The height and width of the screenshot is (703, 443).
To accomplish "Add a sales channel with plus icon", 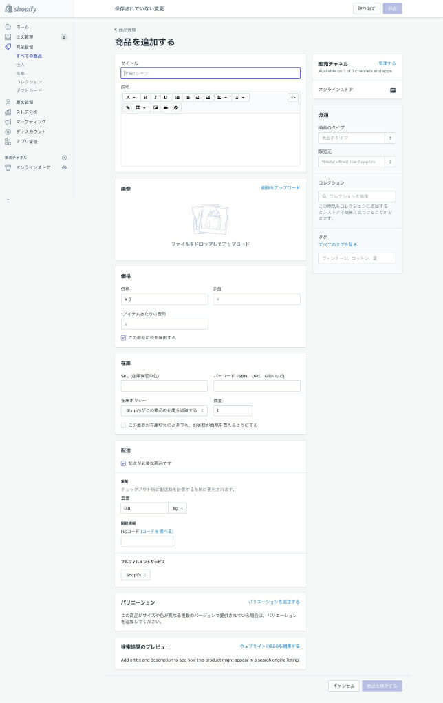I will click(64, 158).
